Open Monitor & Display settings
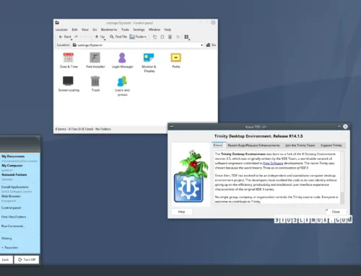 pyautogui.click(x=149, y=63)
